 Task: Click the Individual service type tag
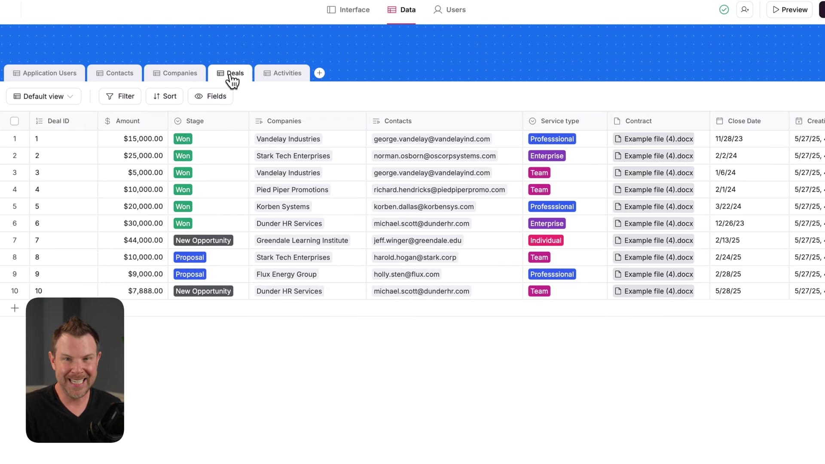(546, 240)
